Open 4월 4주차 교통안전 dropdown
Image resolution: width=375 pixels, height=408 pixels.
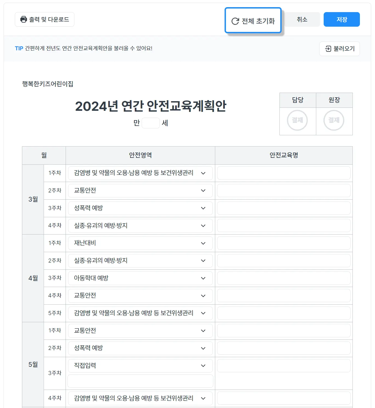point(140,296)
